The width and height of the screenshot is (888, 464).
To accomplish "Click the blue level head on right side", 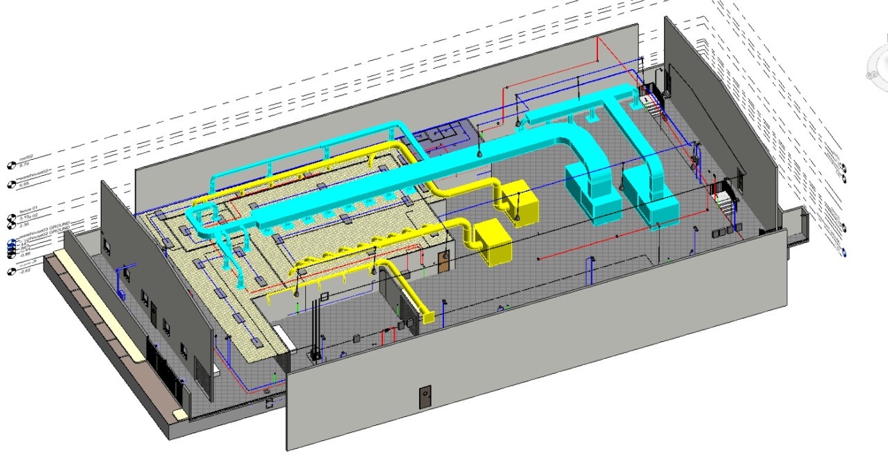I will click(x=844, y=253).
